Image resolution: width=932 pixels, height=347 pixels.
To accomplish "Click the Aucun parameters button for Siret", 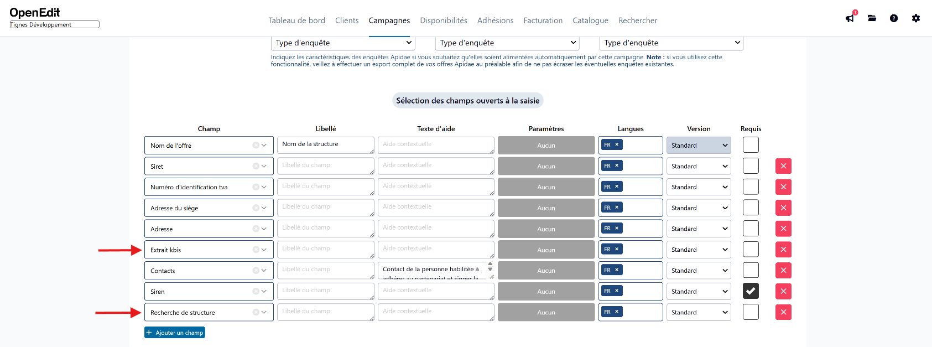I will (546, 166).
